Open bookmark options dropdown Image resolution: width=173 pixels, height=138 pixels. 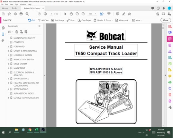point(10,32)
